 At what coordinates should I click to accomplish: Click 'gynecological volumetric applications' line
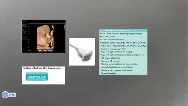117,67
